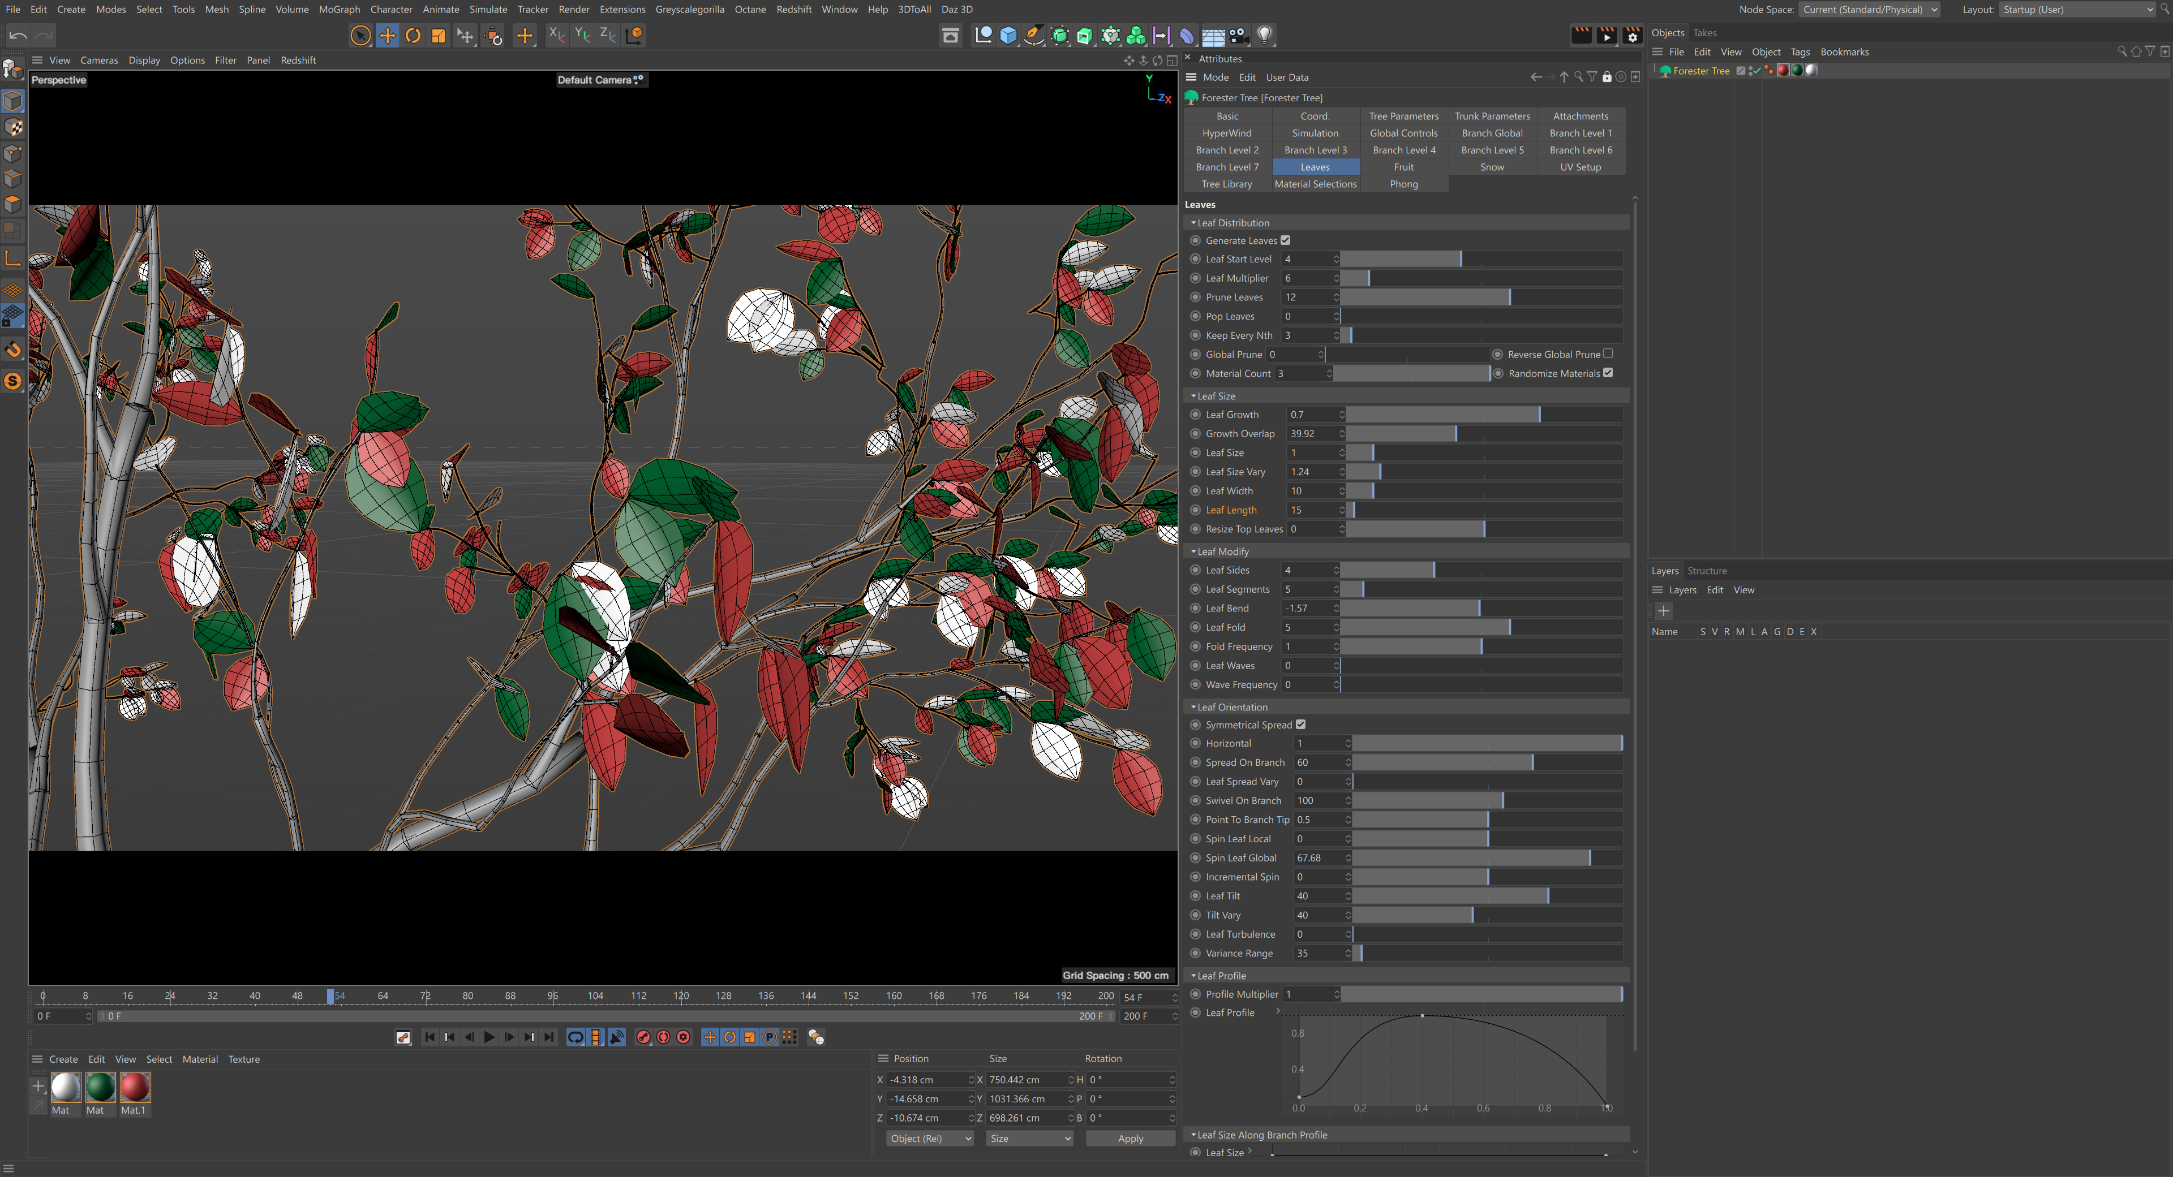The height and width of the screenshot is (1177, 2173).
Task: Open the Structure tab beside Layers
Action: tap(1707, 572)
